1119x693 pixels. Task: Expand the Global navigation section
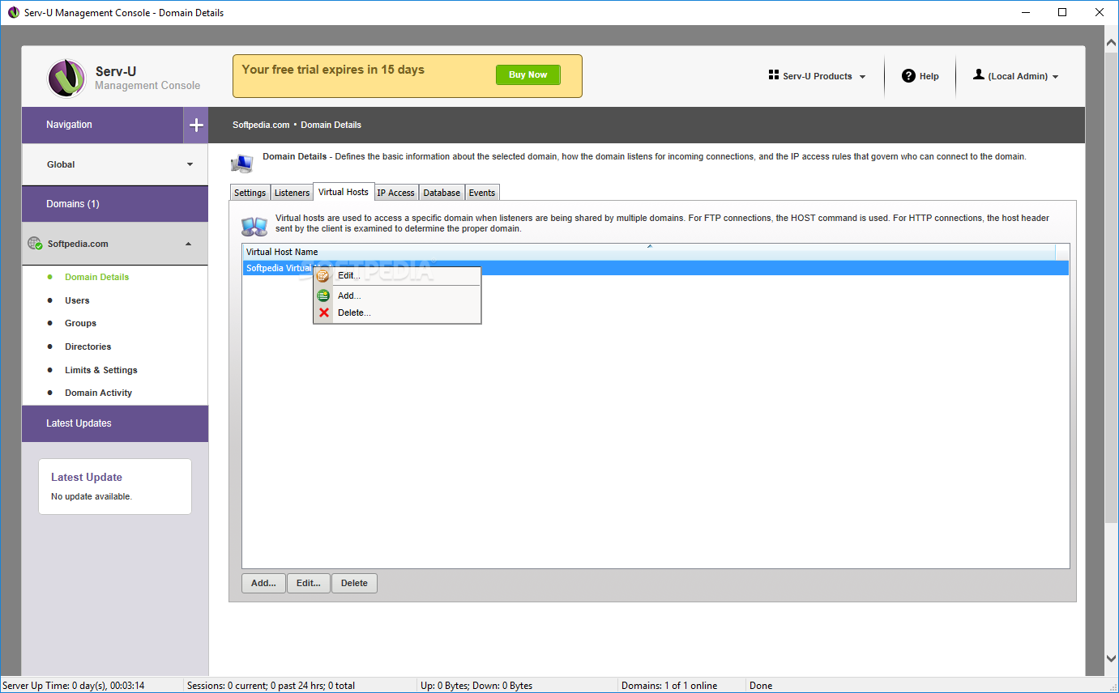(115, 164)
